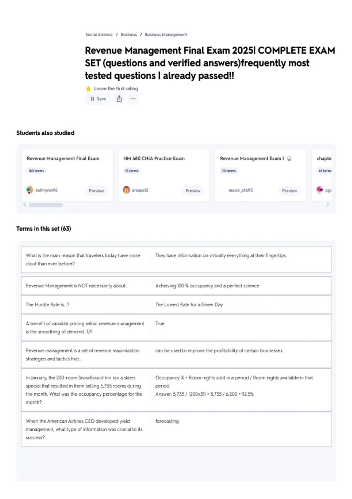Click the yellow rating star icon
The image size is (352, 499).
click(88, 89)
